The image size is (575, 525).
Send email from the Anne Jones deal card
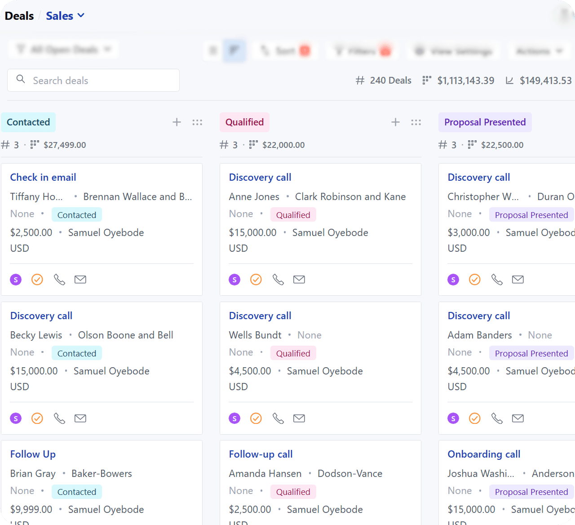[299, 280]
